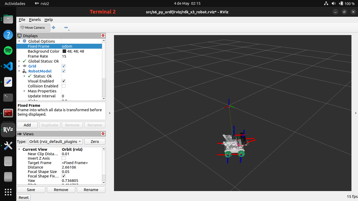Click the network icon in top bar
The image size is (358, 201).
[x=326, y=3]
